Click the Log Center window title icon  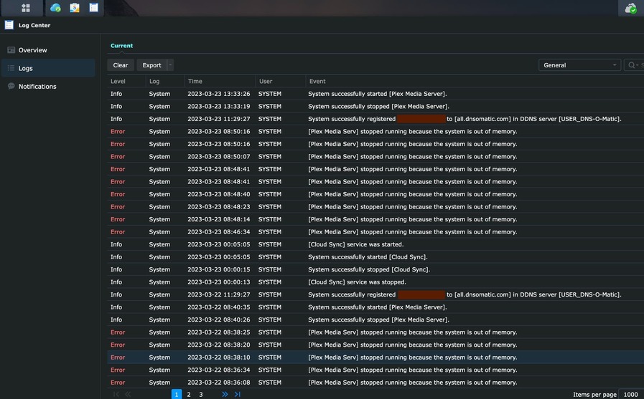point(9,25)
